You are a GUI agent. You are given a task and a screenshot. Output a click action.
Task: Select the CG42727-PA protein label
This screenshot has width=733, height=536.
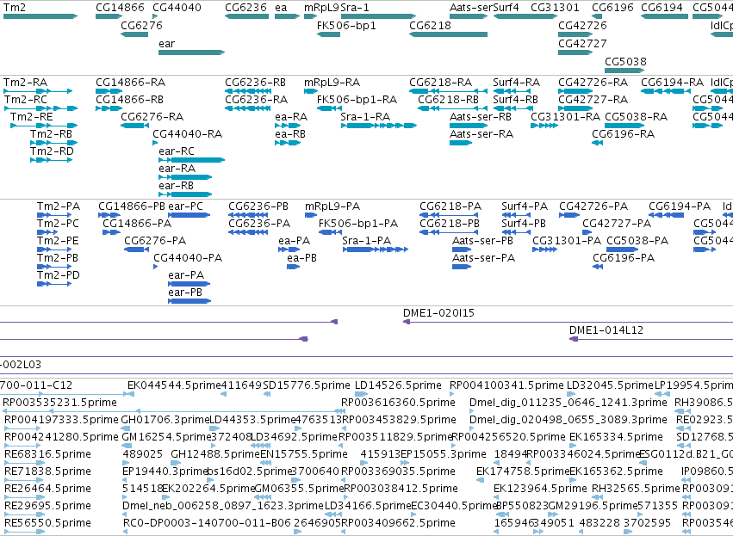click(x=617, y=224)
